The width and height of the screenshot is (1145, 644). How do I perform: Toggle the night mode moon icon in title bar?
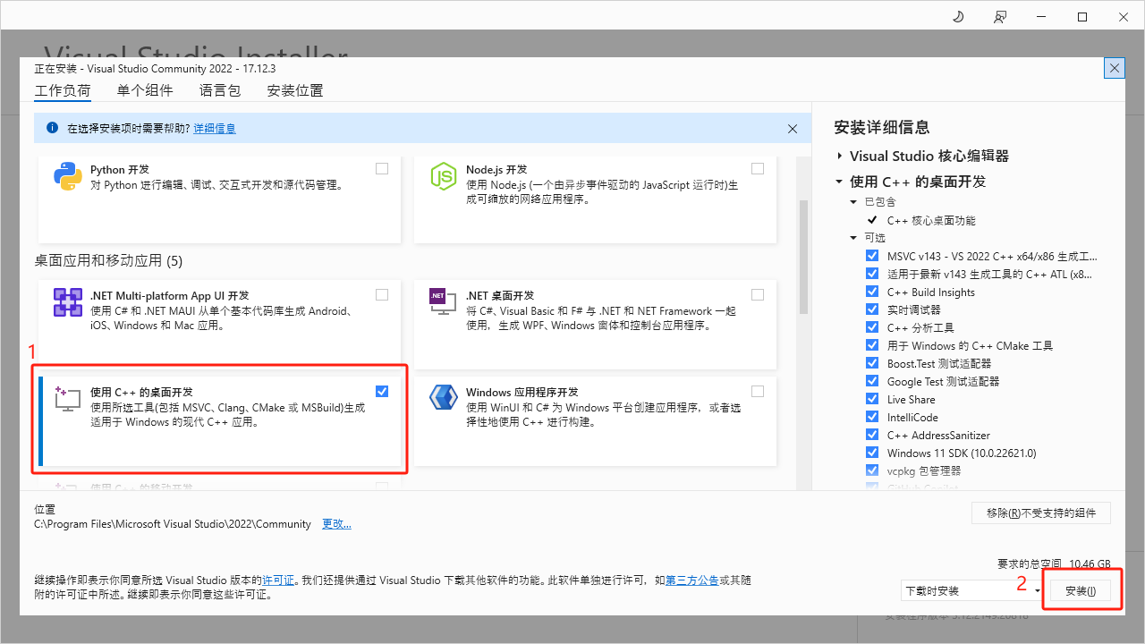coord(958,17)
